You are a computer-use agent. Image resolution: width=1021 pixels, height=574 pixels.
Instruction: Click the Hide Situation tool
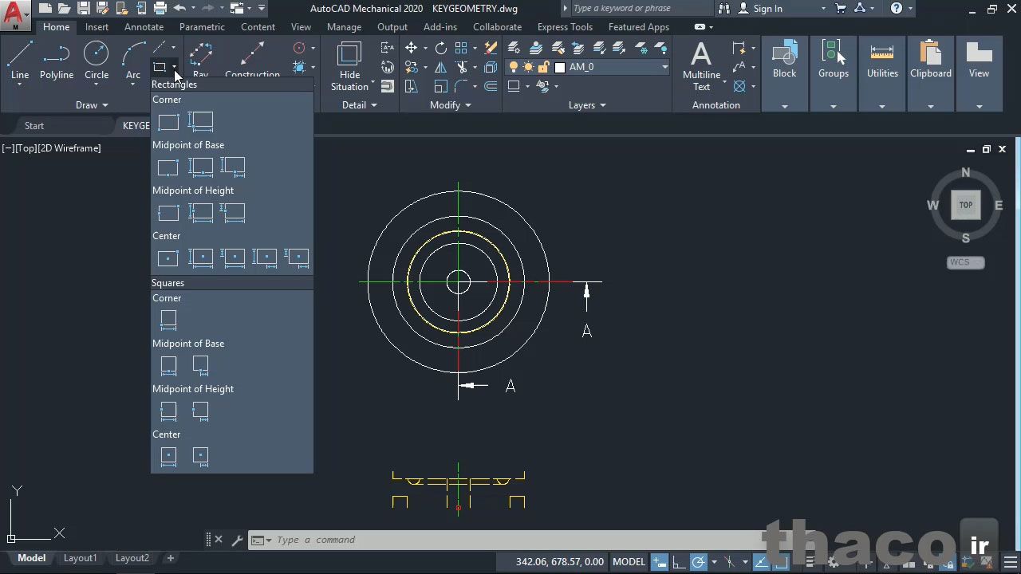(349, 65)
